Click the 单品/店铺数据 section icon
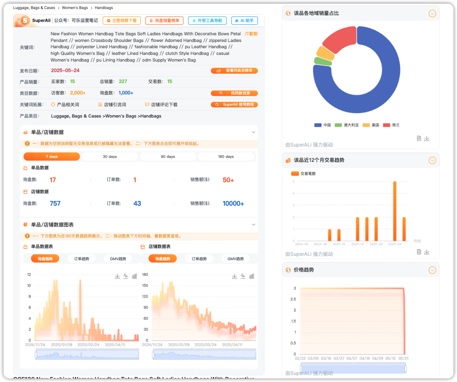457x382 pixels. pos(25,132)
